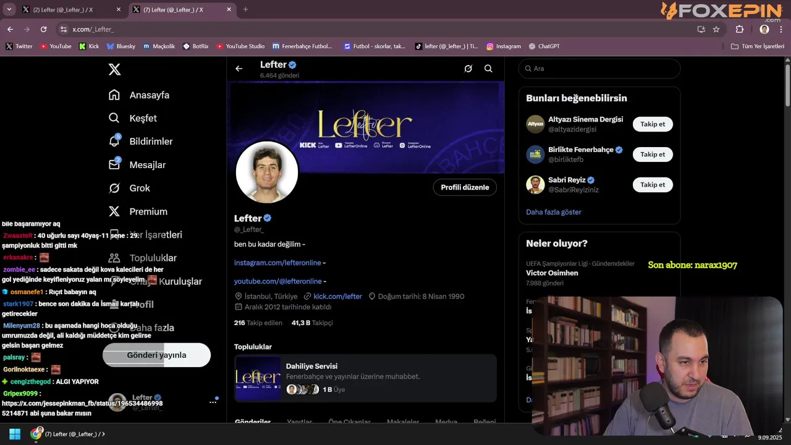Click the Grok icon in profile header

[x=468, y=69]
